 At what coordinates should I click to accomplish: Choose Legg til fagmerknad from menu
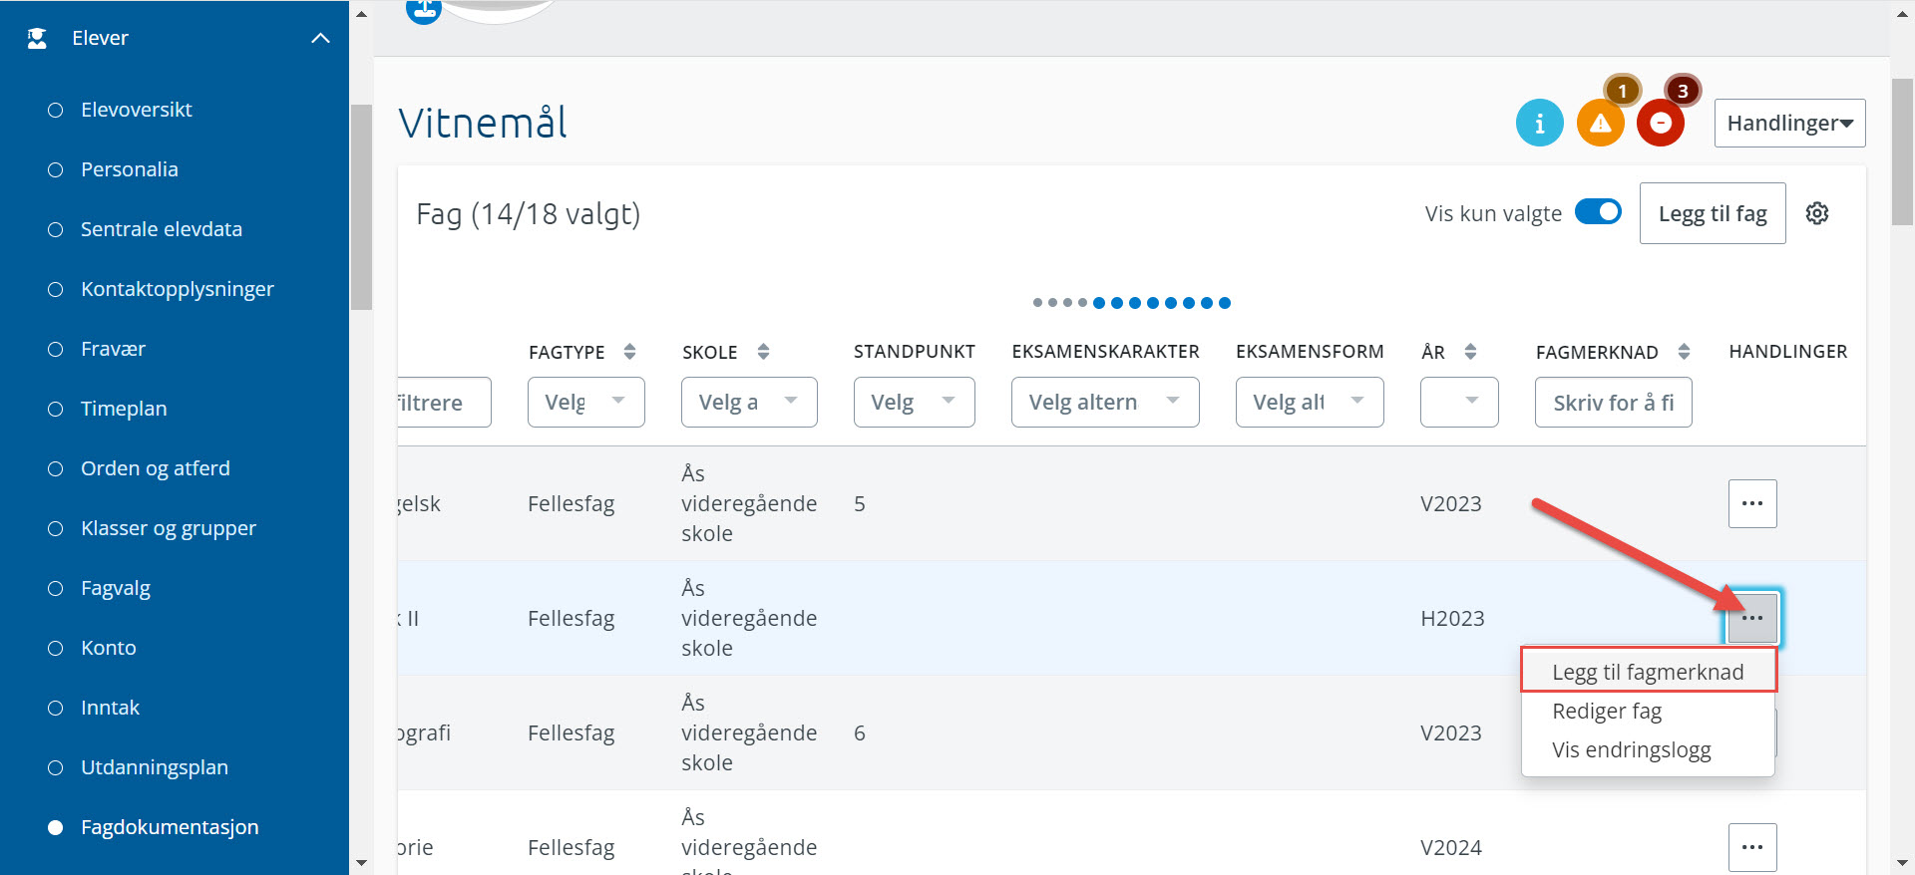point(1648,672)
